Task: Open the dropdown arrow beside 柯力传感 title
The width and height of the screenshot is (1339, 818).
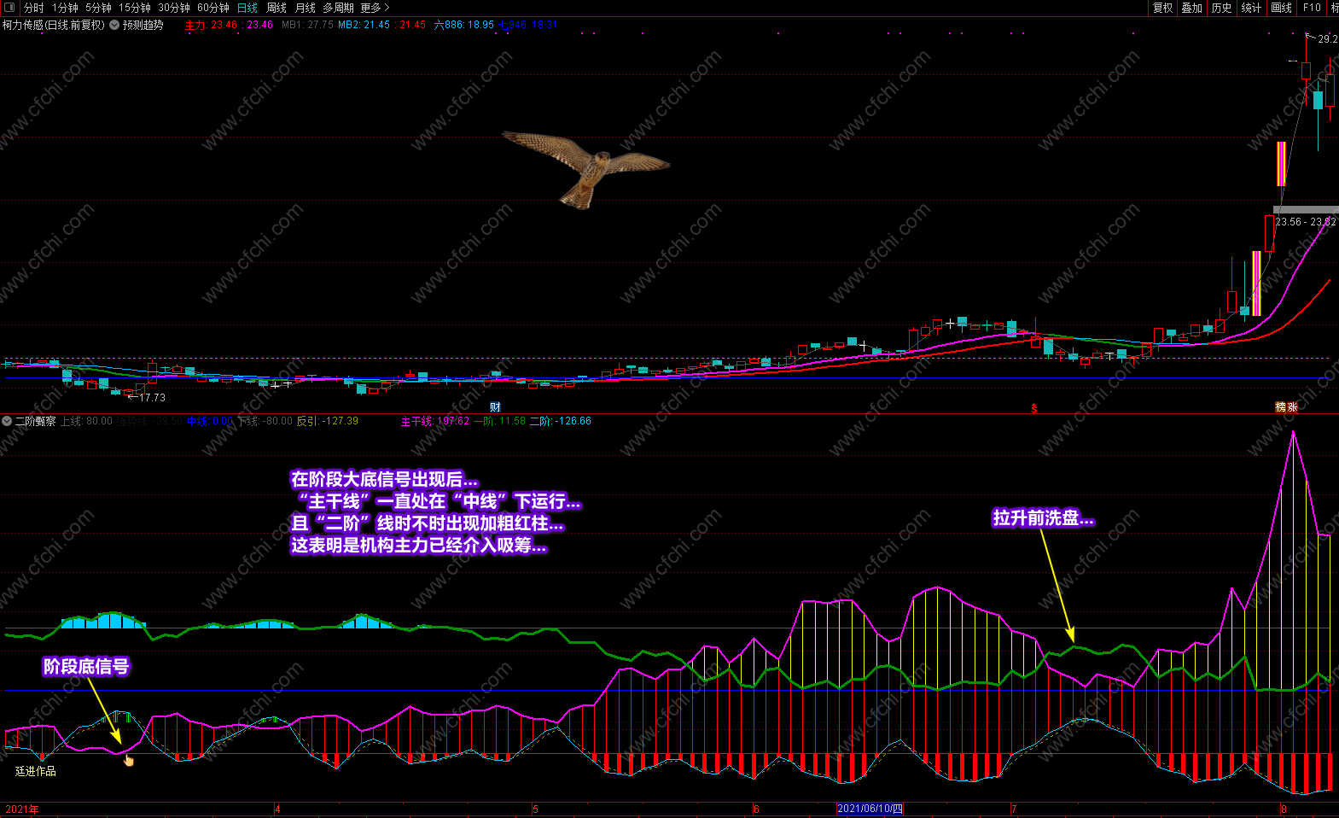Action: (114, 25)
